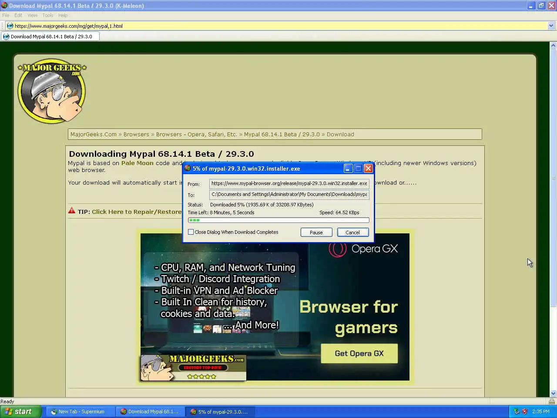Follow the MajorGeeks.Com breadcrumb link

pos(94,135)
